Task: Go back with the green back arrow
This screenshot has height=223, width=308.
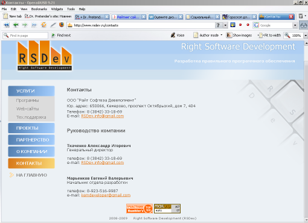Action: (16, 25)
